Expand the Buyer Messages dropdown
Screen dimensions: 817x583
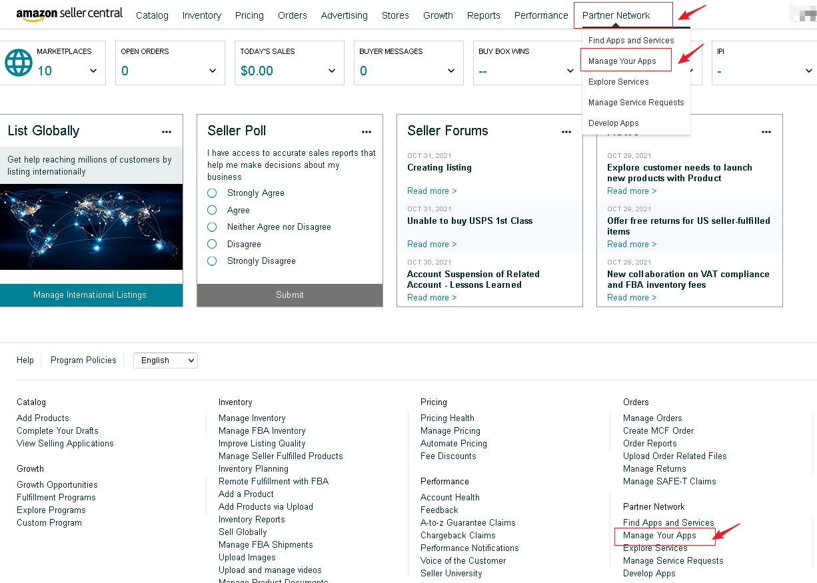pos(451,71)
